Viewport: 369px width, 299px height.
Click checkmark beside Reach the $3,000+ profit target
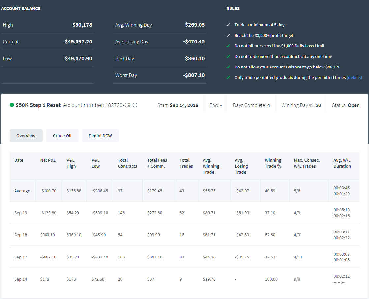point(228,35)
